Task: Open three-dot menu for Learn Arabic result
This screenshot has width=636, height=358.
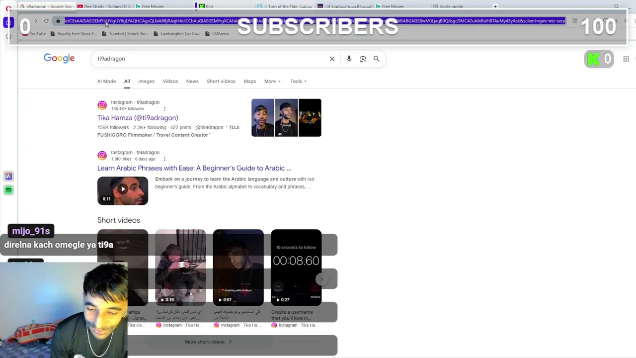Action: click(x=164, y=159)
